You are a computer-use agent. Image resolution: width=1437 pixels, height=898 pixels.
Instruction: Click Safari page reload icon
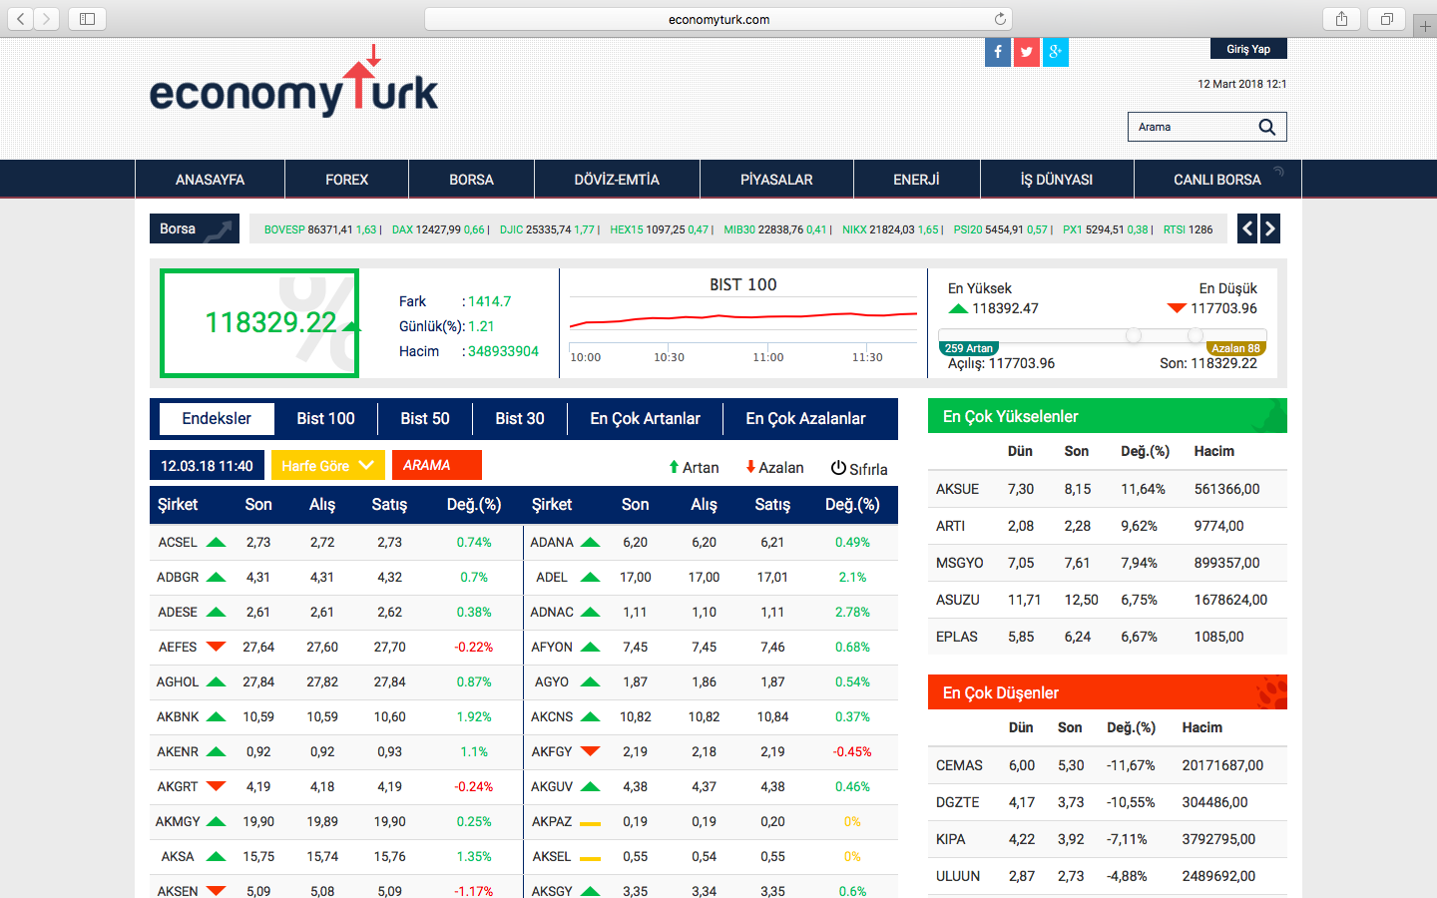coord(1000,19)
